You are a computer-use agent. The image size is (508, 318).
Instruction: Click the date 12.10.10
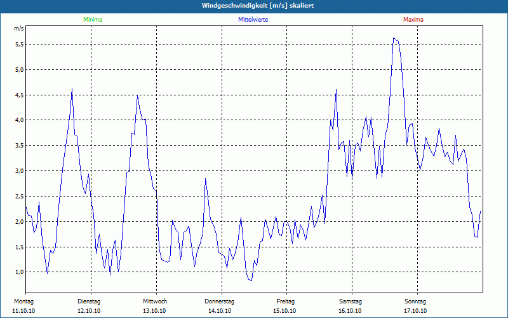coord(89,311)
